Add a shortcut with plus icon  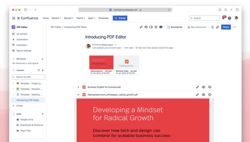tap(42, 59)
